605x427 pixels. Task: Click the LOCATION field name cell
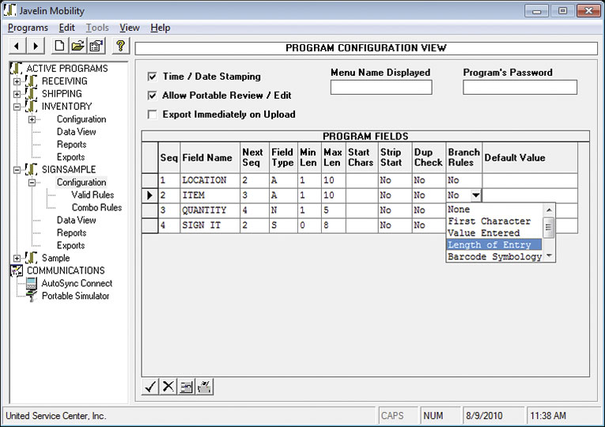210,180
